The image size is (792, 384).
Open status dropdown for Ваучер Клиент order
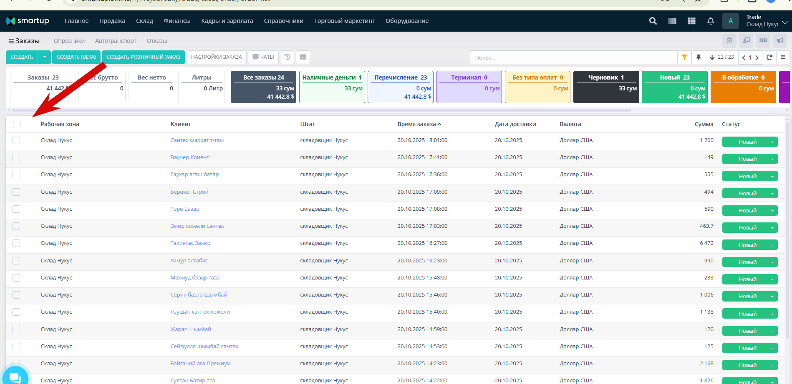(x=772, y=159)
